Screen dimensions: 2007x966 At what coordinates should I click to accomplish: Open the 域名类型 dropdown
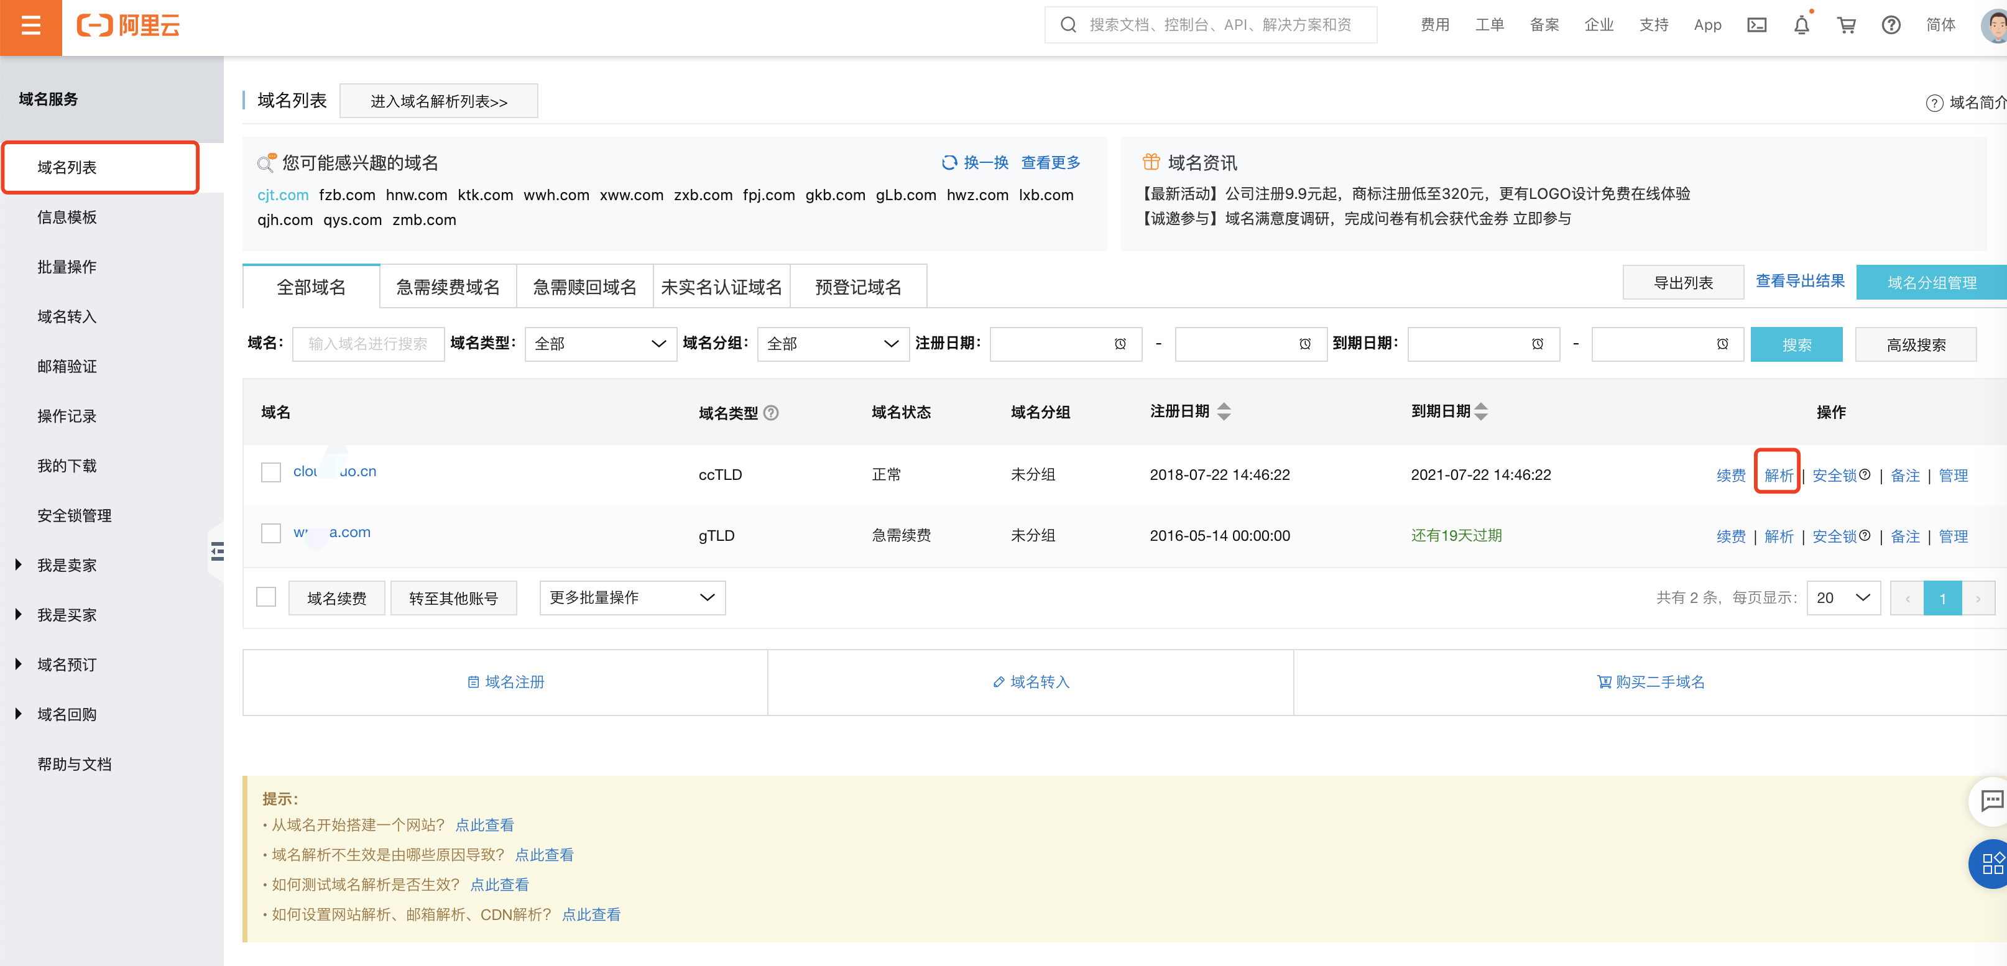(599, 344)
